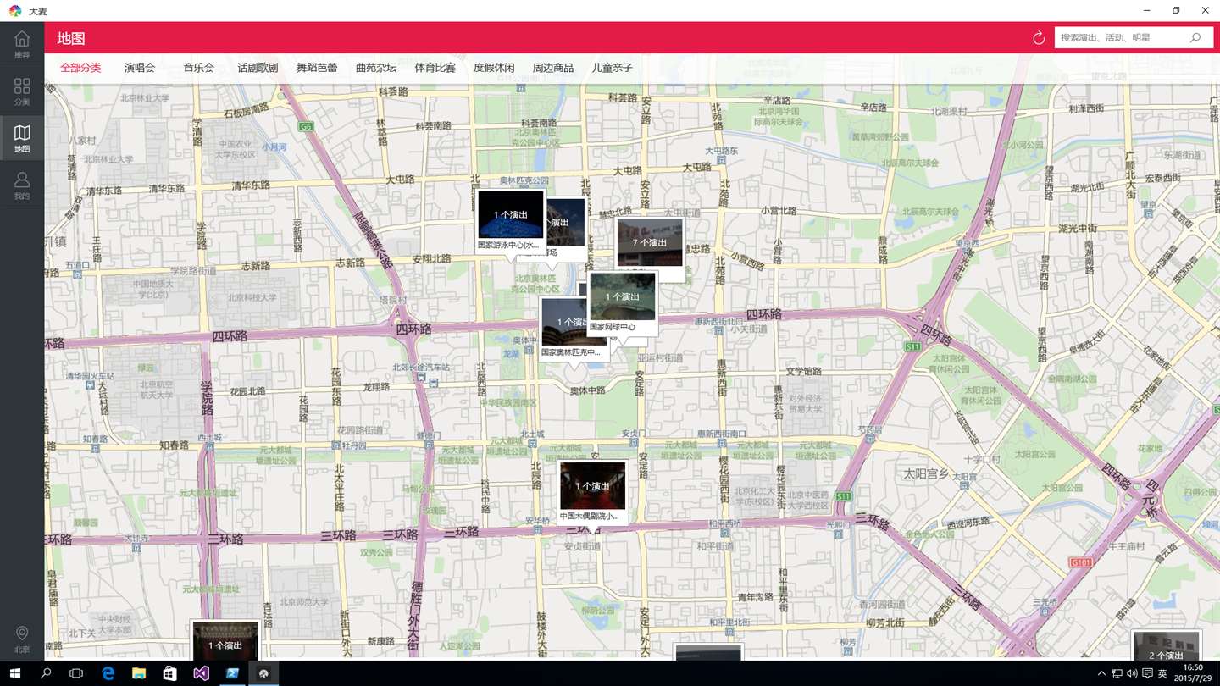Open the Windows Start menu

point(14,673)
